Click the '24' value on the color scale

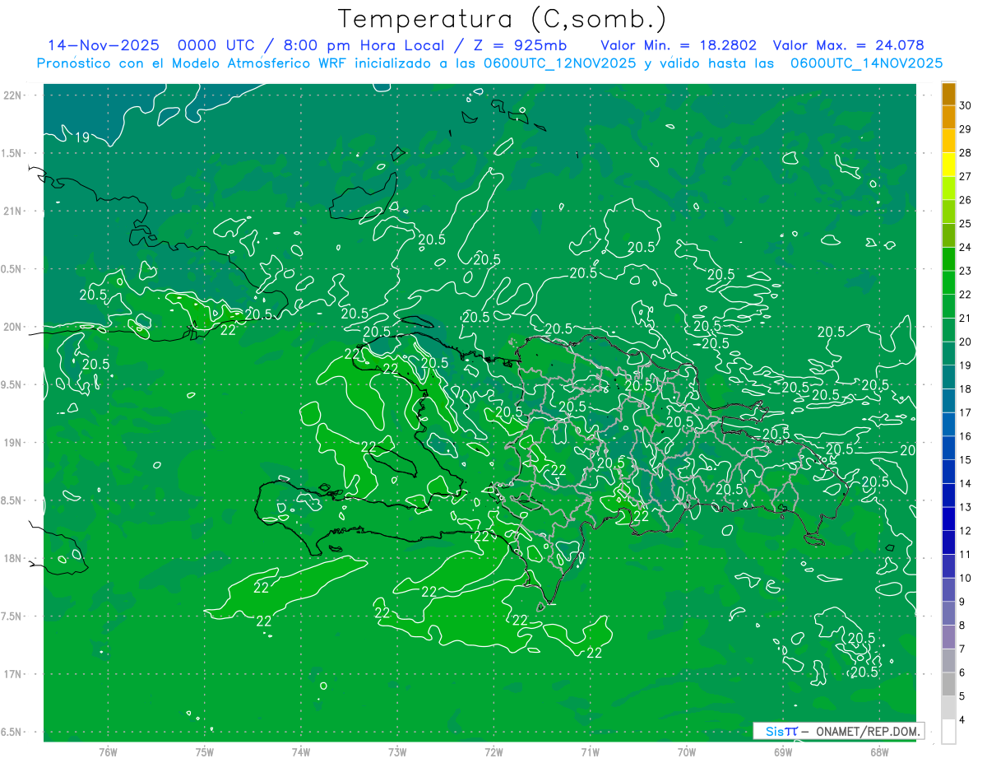click(x=966, y=247)
